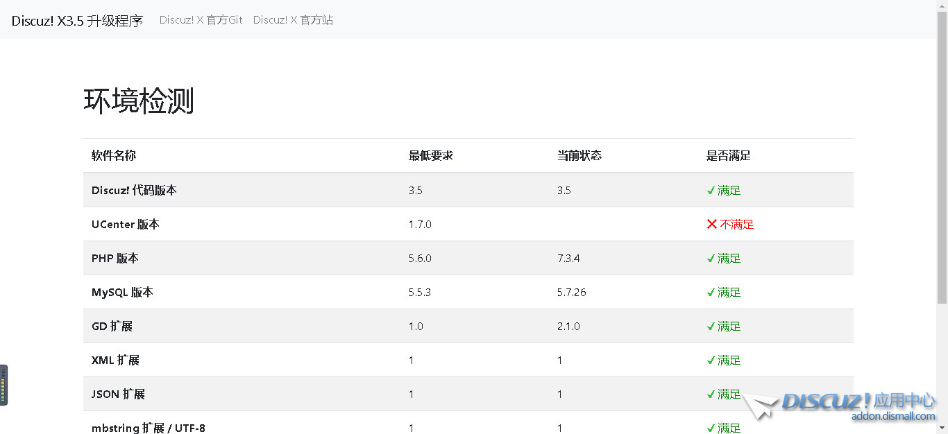948x434 pixels.
Task: Click the green checkmark beside GD 扩展
Action: (x=711, y=326)
